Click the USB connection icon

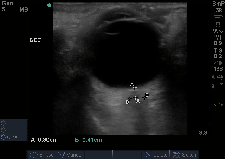218,105
